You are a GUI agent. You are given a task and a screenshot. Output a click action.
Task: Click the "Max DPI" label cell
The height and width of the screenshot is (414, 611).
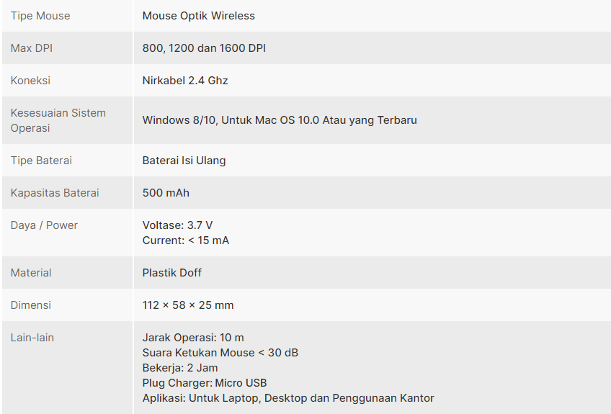pyautogui.click(x=32, y=48)
